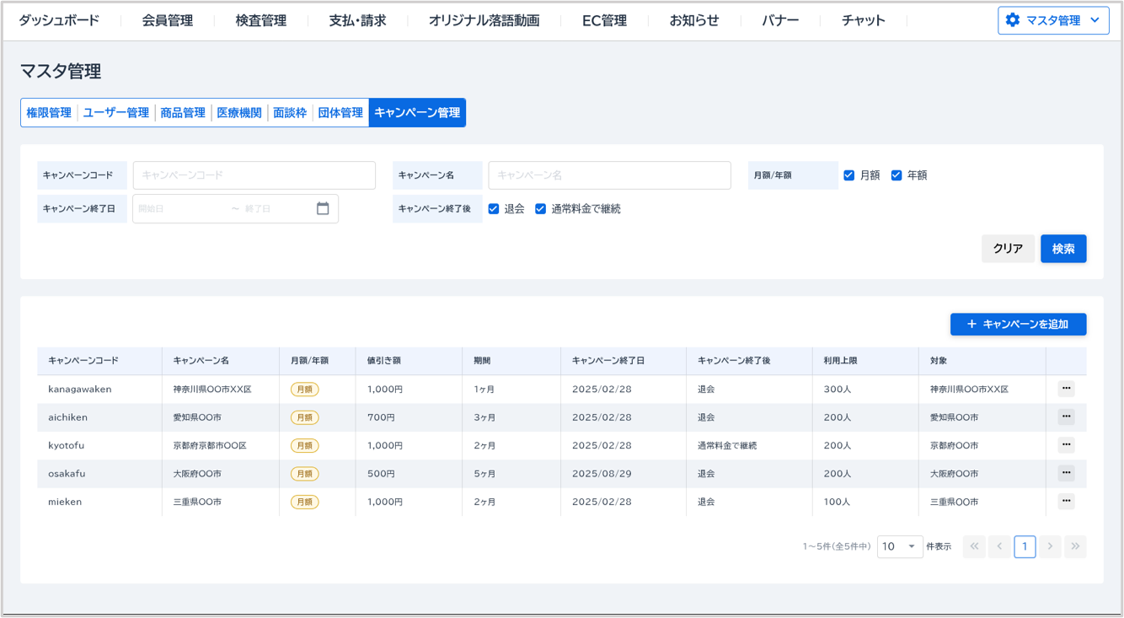Image resolution: width=1124 pixels, height=618 pixels.
Task: Expand the マスタ管理 dropdown menu
Action: (x=1053, y=20)
